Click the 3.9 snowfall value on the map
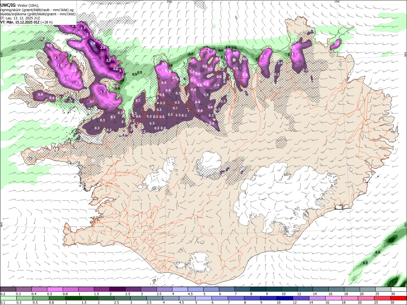Image resolution: width=407 pixels, height=305 pixels. coord(93,43)
